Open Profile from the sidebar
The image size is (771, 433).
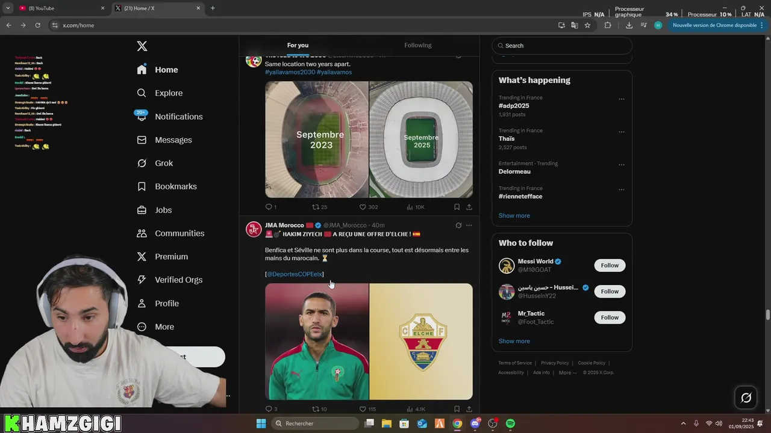tap(158, 303)
